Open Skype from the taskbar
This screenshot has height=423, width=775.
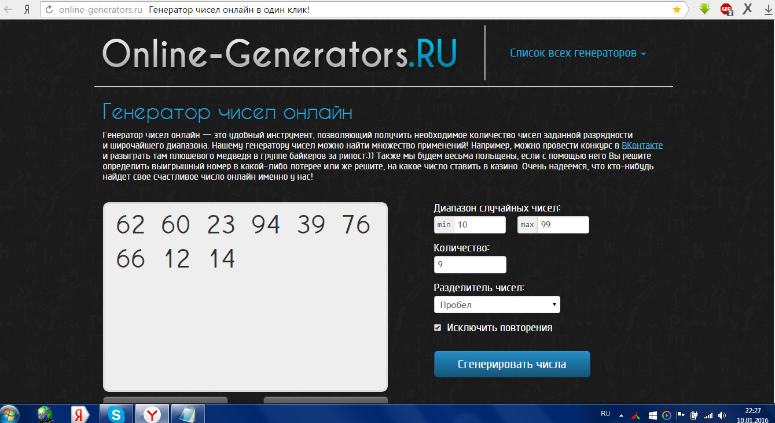[117, 414]
